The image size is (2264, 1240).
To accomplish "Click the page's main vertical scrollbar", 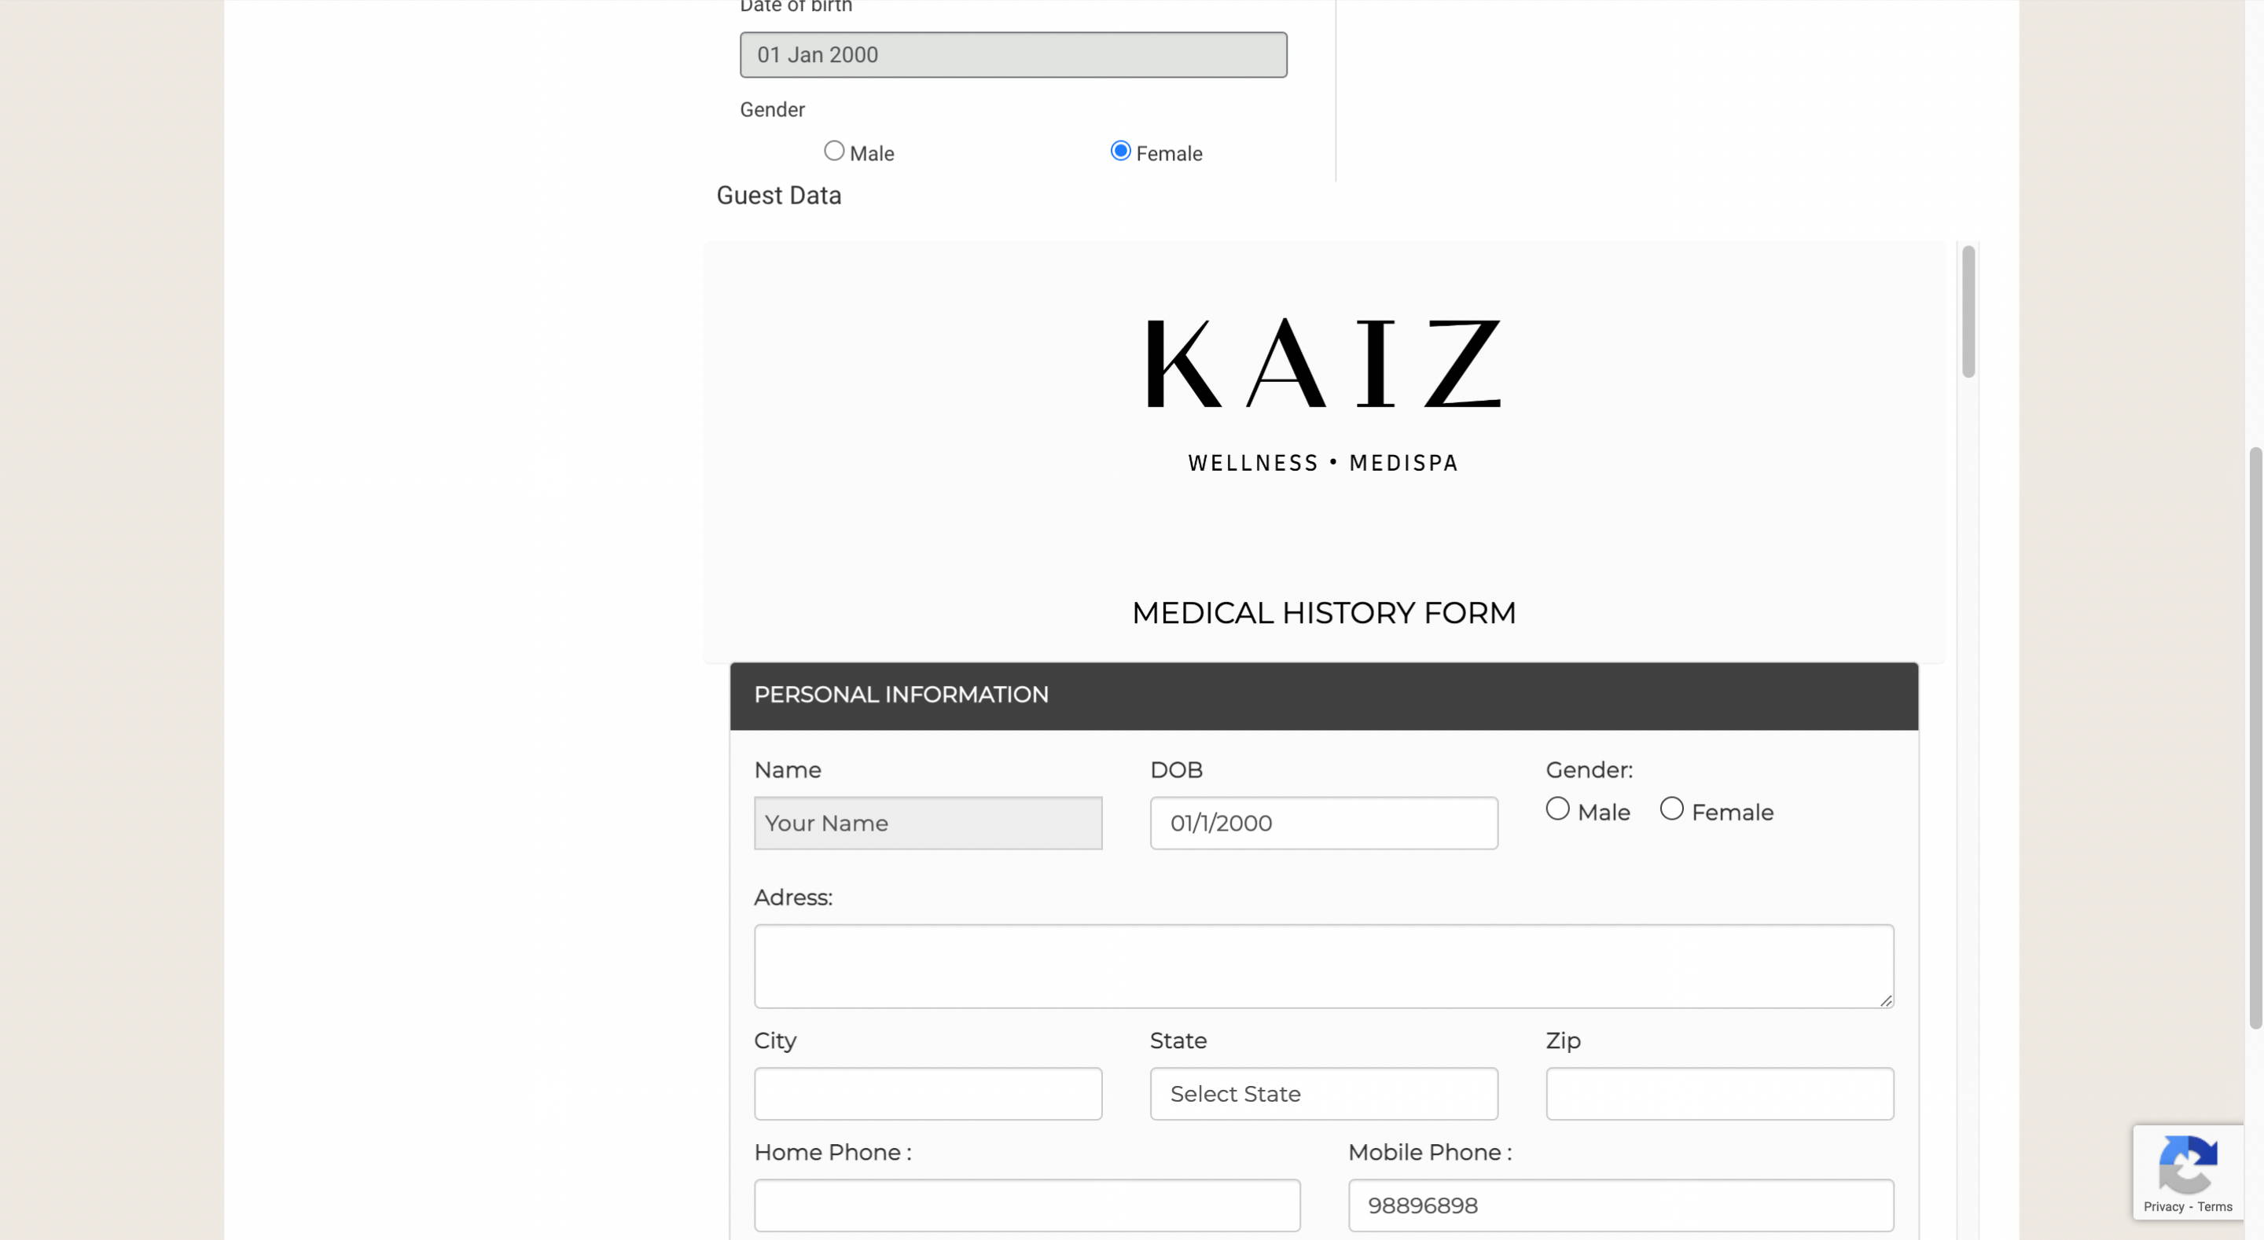I will point(2255,738).
